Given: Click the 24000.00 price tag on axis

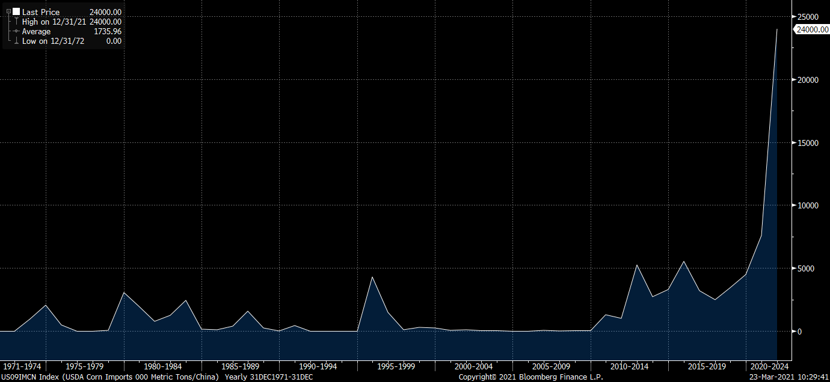Looking at the screenshot, I should (812, 29).
